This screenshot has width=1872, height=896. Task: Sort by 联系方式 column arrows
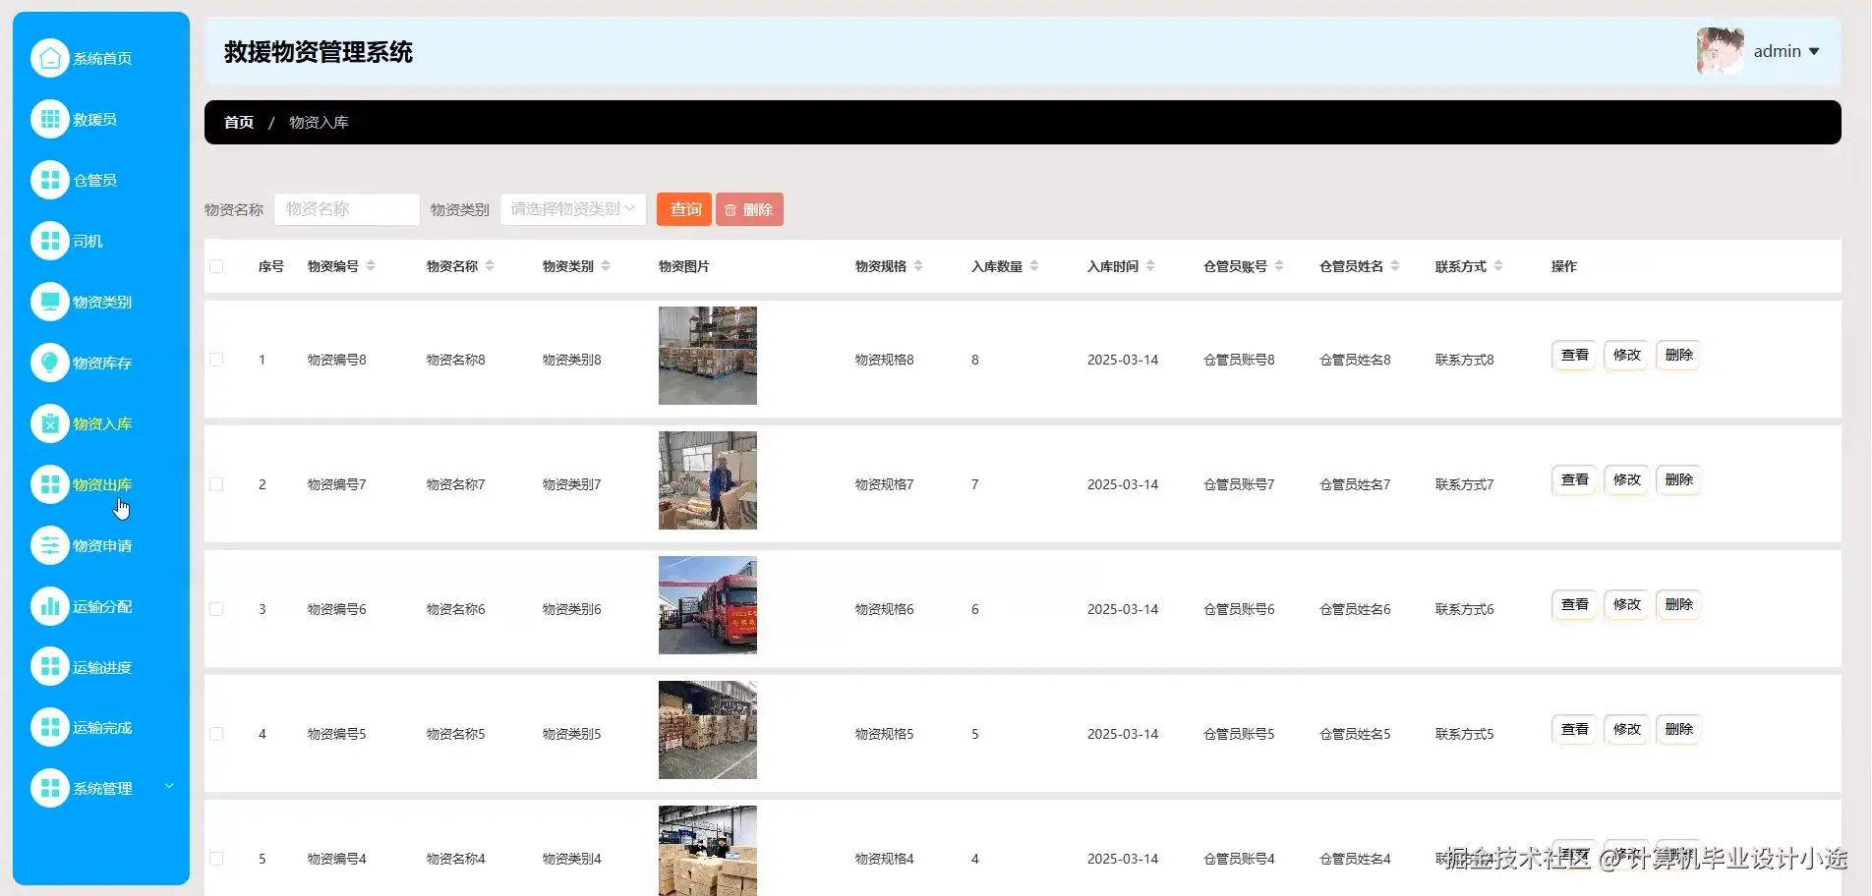(x=1498, y=266)
